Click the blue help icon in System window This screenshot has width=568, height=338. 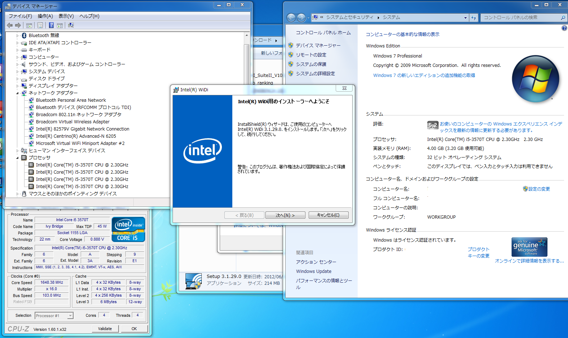tap(564, 28)
